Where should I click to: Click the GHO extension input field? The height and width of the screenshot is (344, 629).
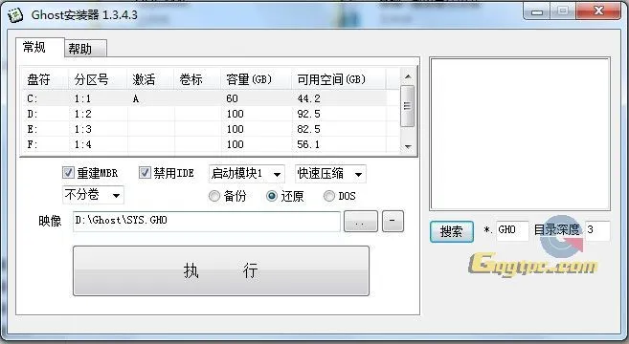point(512,230)
